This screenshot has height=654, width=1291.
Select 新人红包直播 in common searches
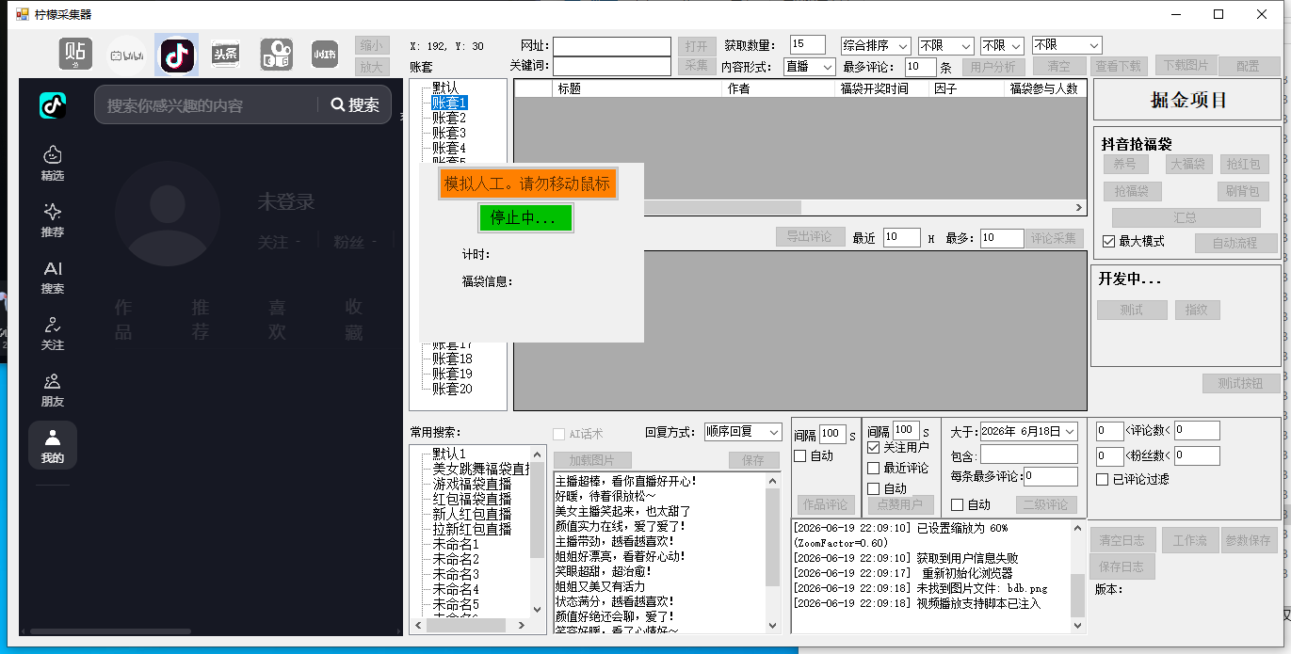472,514
